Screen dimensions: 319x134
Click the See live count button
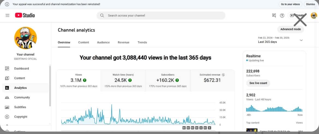pos(258,83)
